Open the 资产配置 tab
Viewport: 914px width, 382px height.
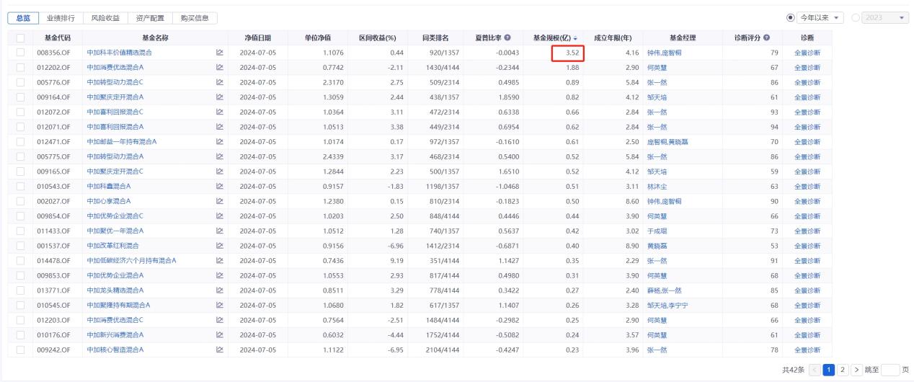pyautogui.click(x=150, y=17)
